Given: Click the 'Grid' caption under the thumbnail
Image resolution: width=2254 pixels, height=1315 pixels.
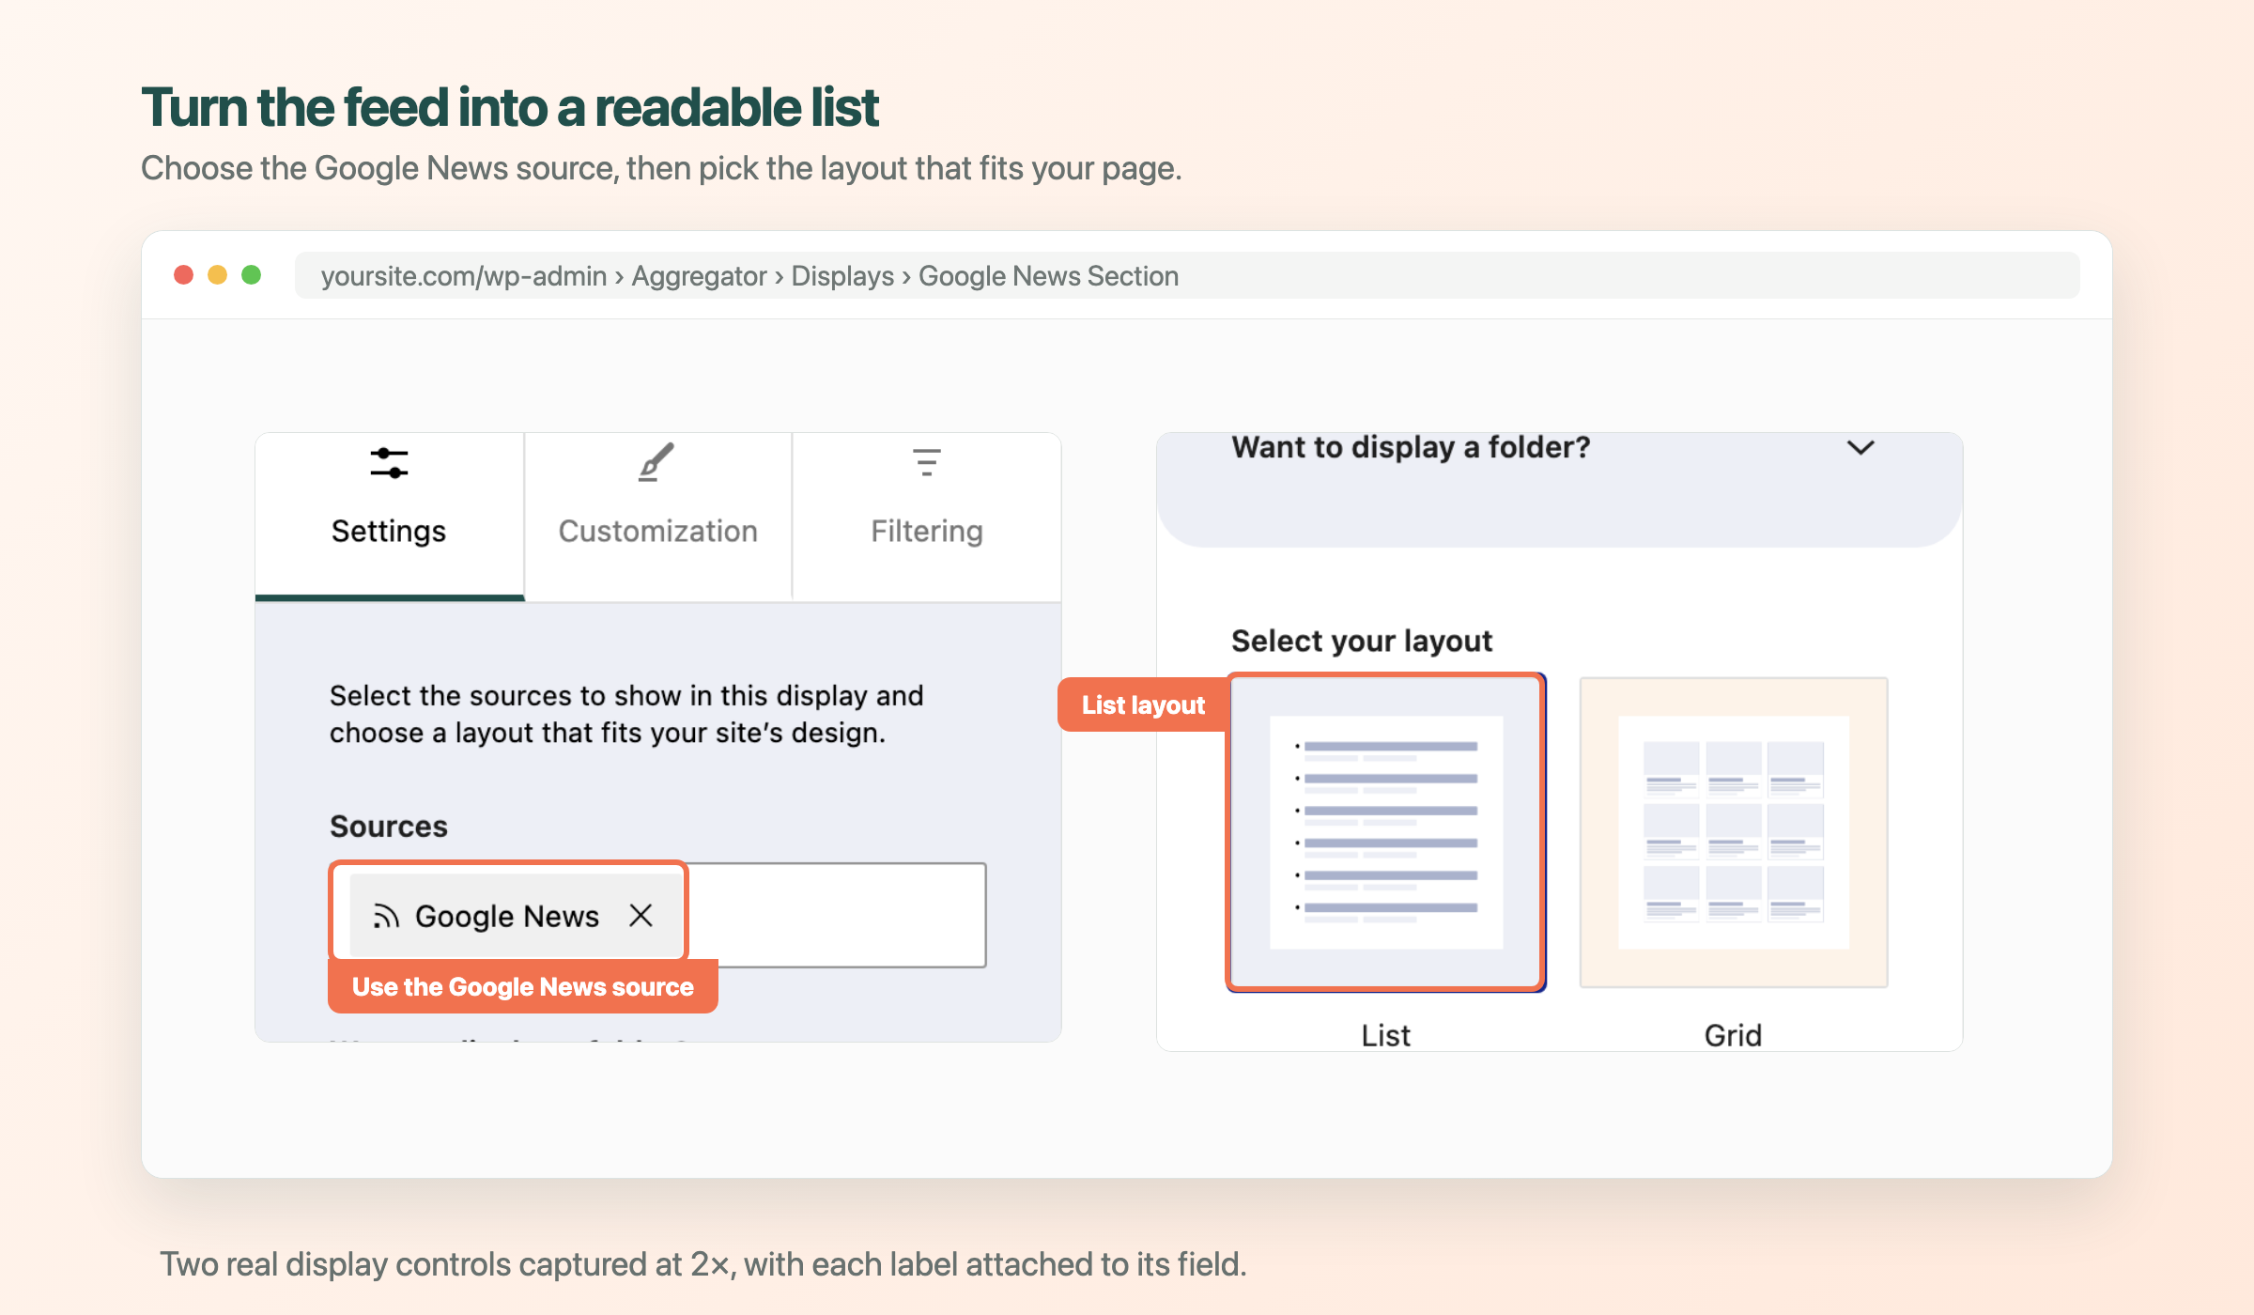Looking at the screenshot, I should point(1734,1035).
